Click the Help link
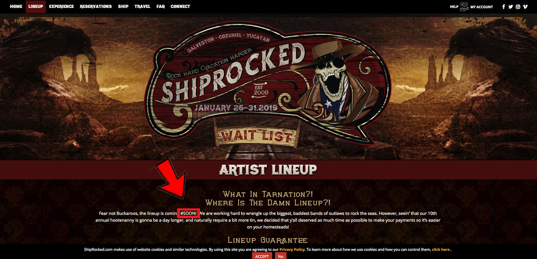The image size is (537, 259). point(454,7)
